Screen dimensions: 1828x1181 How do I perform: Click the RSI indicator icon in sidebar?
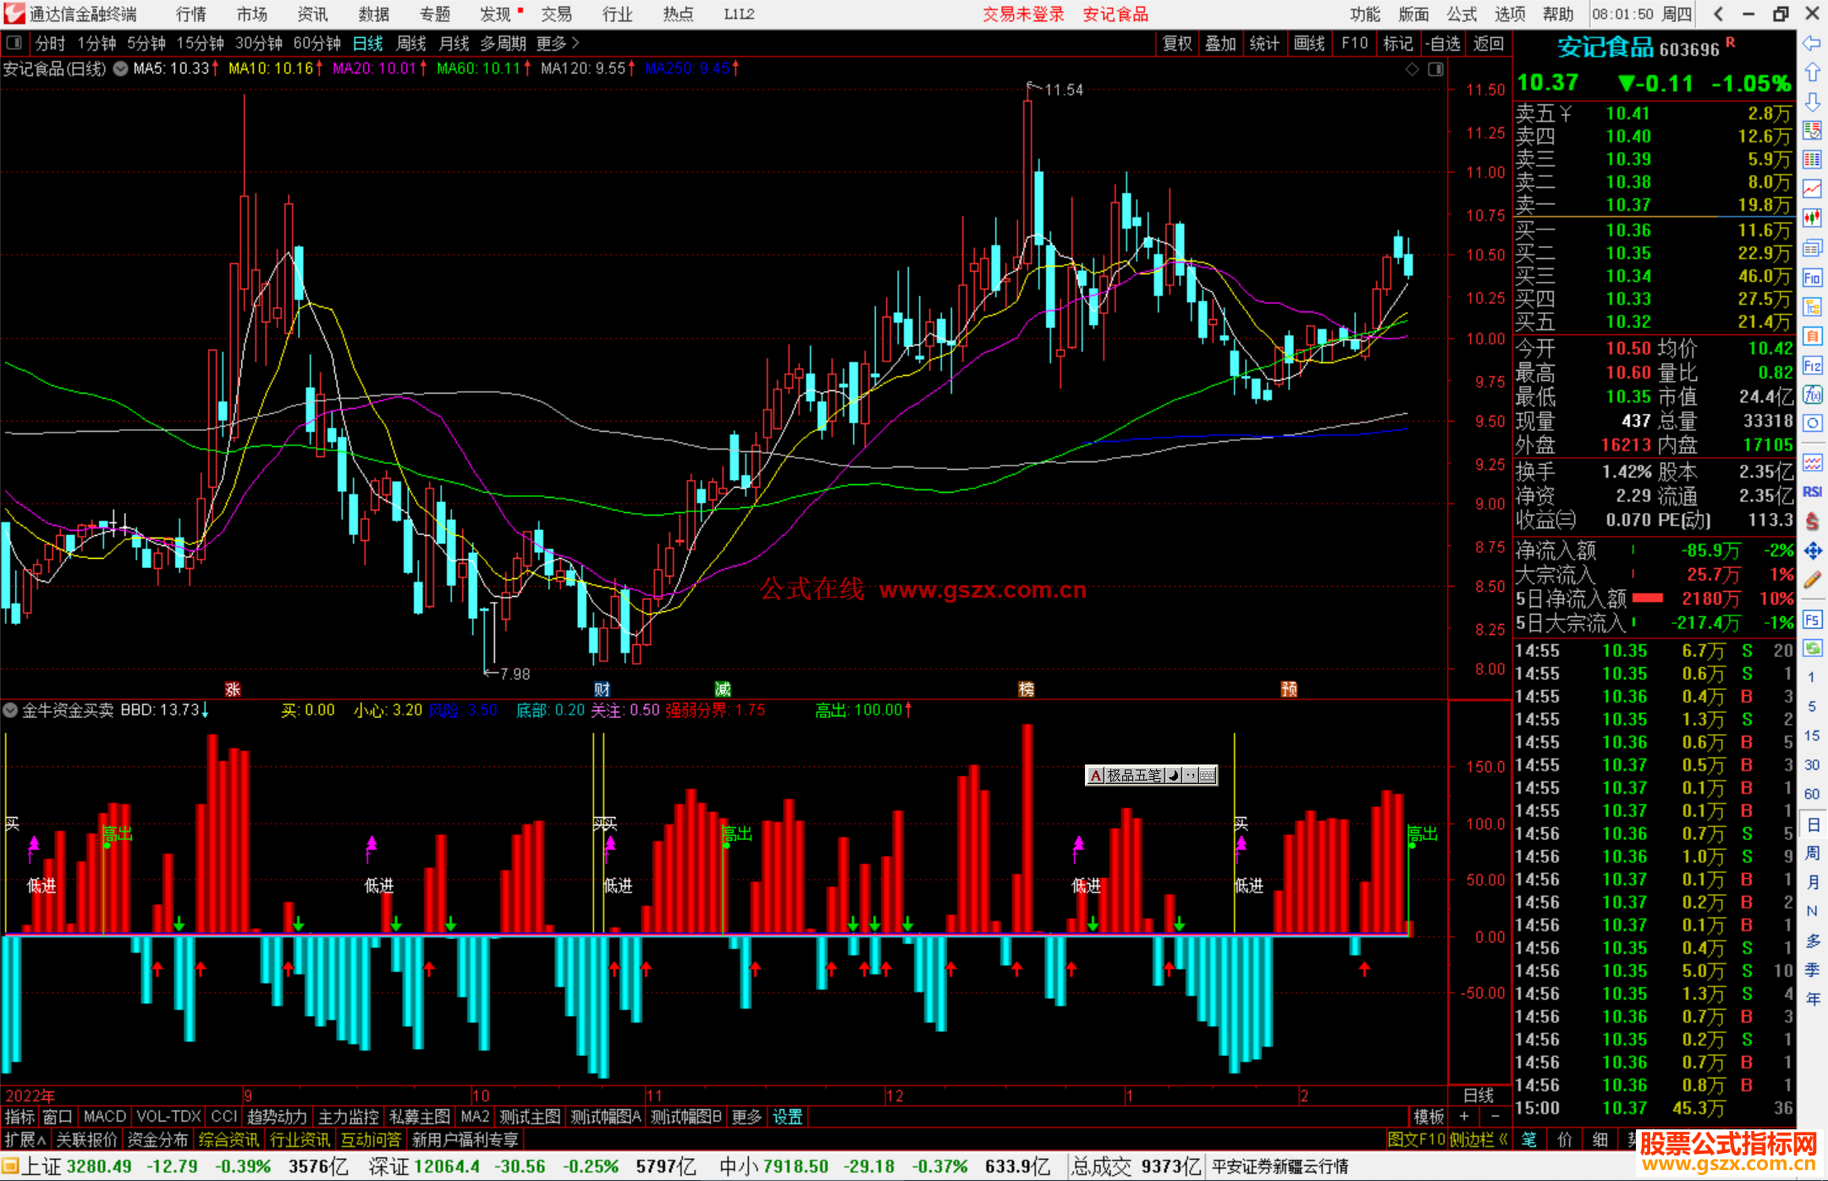click(1812, 492)
